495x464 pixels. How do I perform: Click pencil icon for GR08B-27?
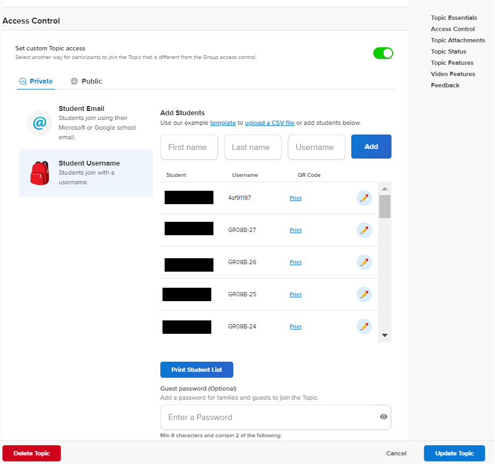point(364,230)
